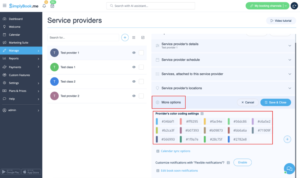Add a new color with plus button
Screen dimensions: 300x178
click(x=287, y=139)
